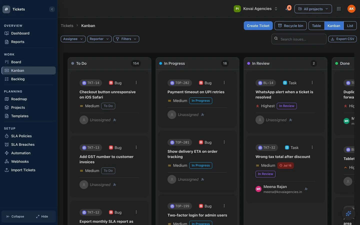Assign user icon on TOP-201 card
Viewport: 360px width, 225px height.
(203, 179)
